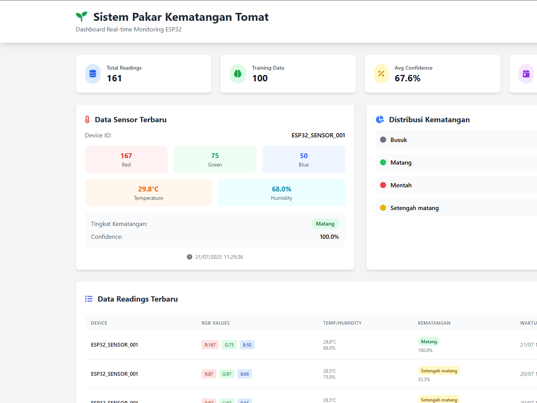The image size is (537, 403).
Task: Click the pie chart icon beside Distribusi Kematangan
Action: [380, 120]
